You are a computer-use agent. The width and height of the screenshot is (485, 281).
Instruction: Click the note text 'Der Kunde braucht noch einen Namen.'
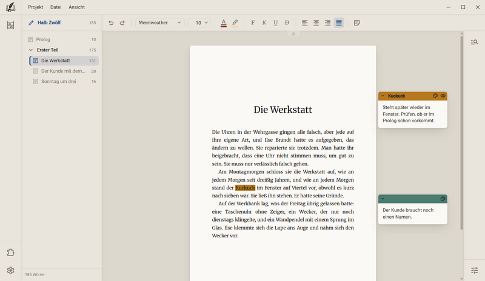[408, 213]
